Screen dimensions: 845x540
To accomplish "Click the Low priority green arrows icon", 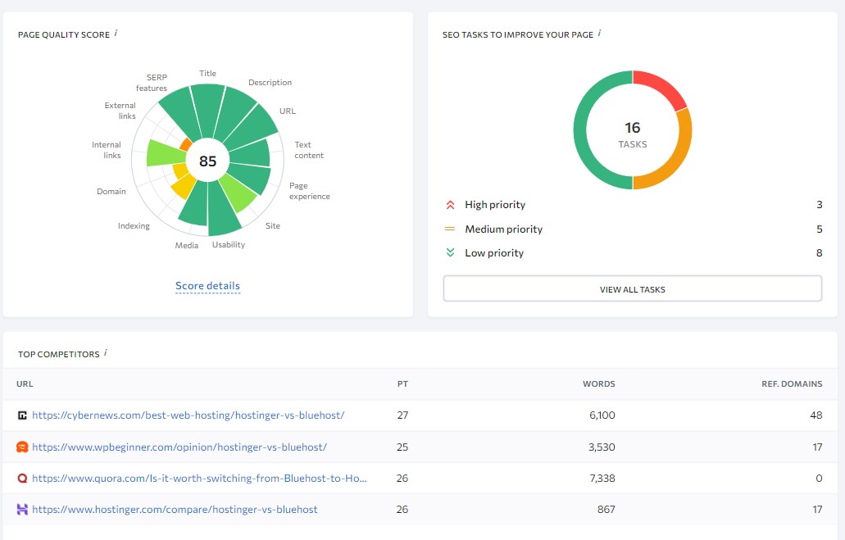I will (x=451, y=252).
